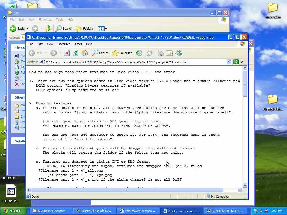Open the Edit menu in README window
Viewport: 287px width, 215px height.
[x=40, y=44]
